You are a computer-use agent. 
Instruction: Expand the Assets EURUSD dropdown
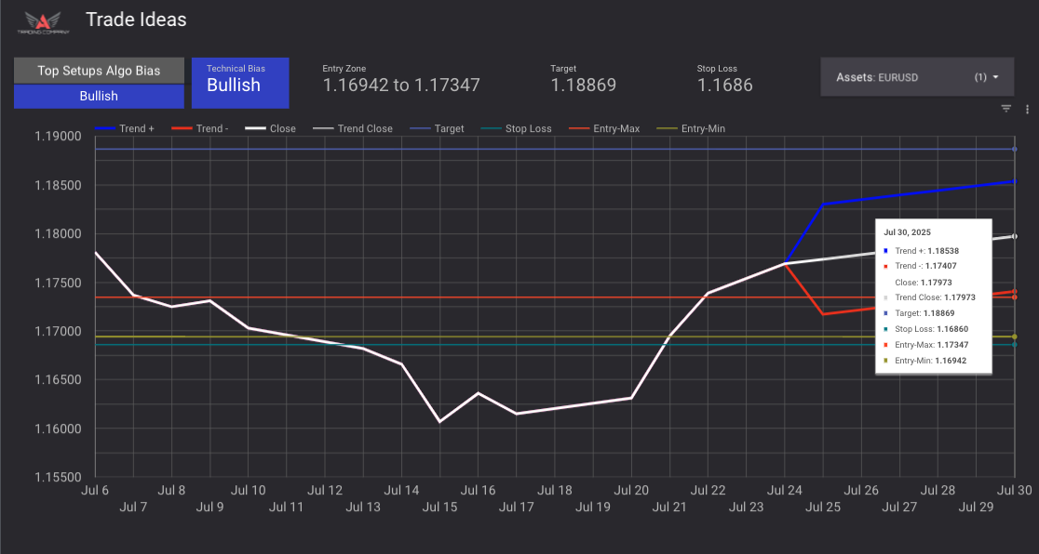coord(917,77)
